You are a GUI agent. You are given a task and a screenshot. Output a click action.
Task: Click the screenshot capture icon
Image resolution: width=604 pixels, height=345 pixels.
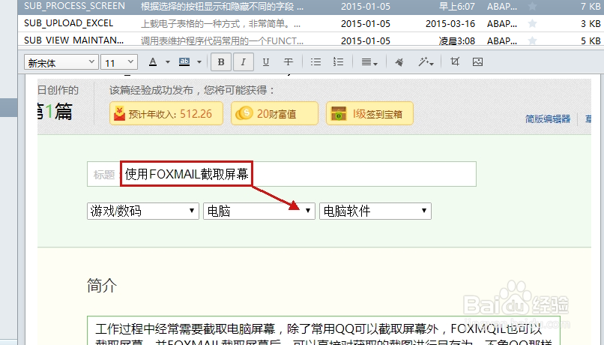(x=455, y=62)
